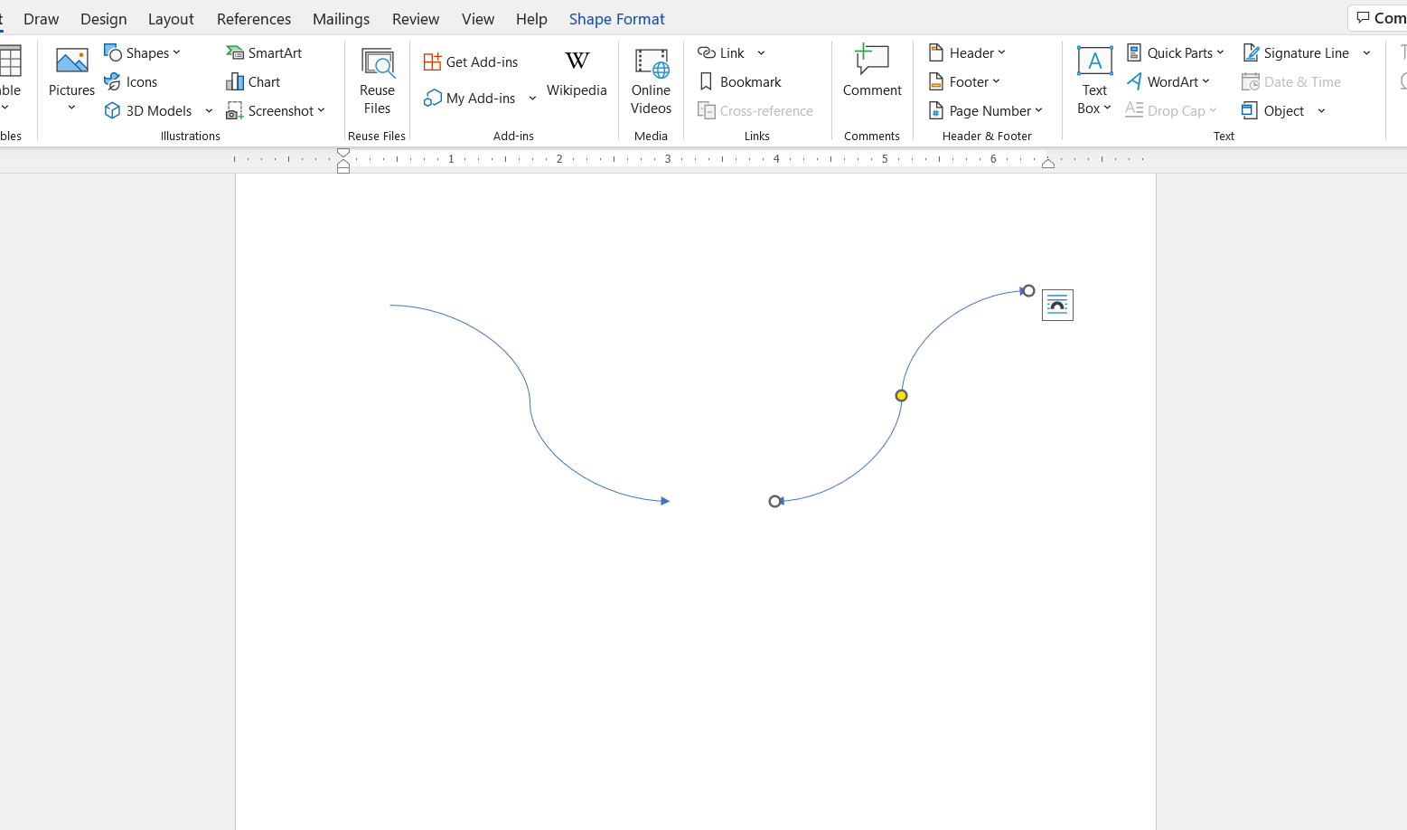Open the Shape Format tab

(616, 18)
